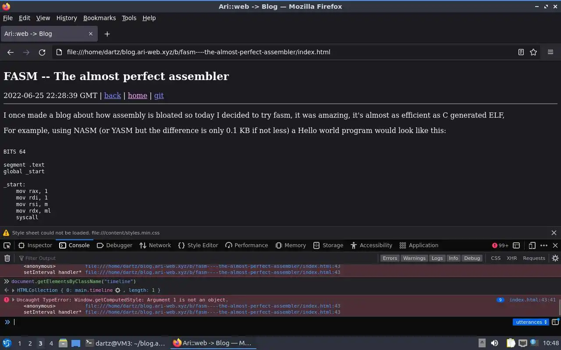The image size is (561, 350).
Task: Click the red error count badge 99+
Action: click(500, 245)
